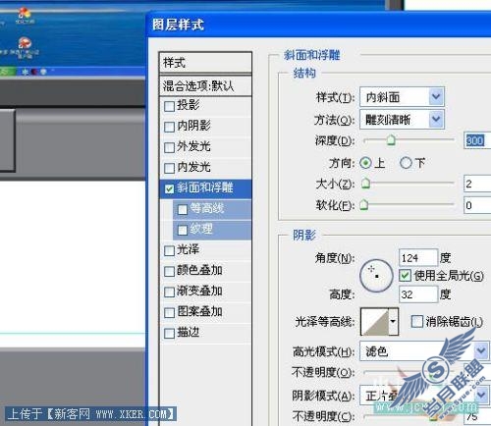Click the angle dial circle

pos(376,276)
